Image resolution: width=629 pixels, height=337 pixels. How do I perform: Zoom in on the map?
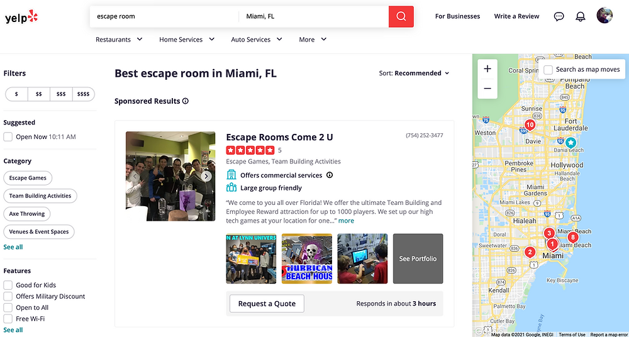tap(487, 69)
